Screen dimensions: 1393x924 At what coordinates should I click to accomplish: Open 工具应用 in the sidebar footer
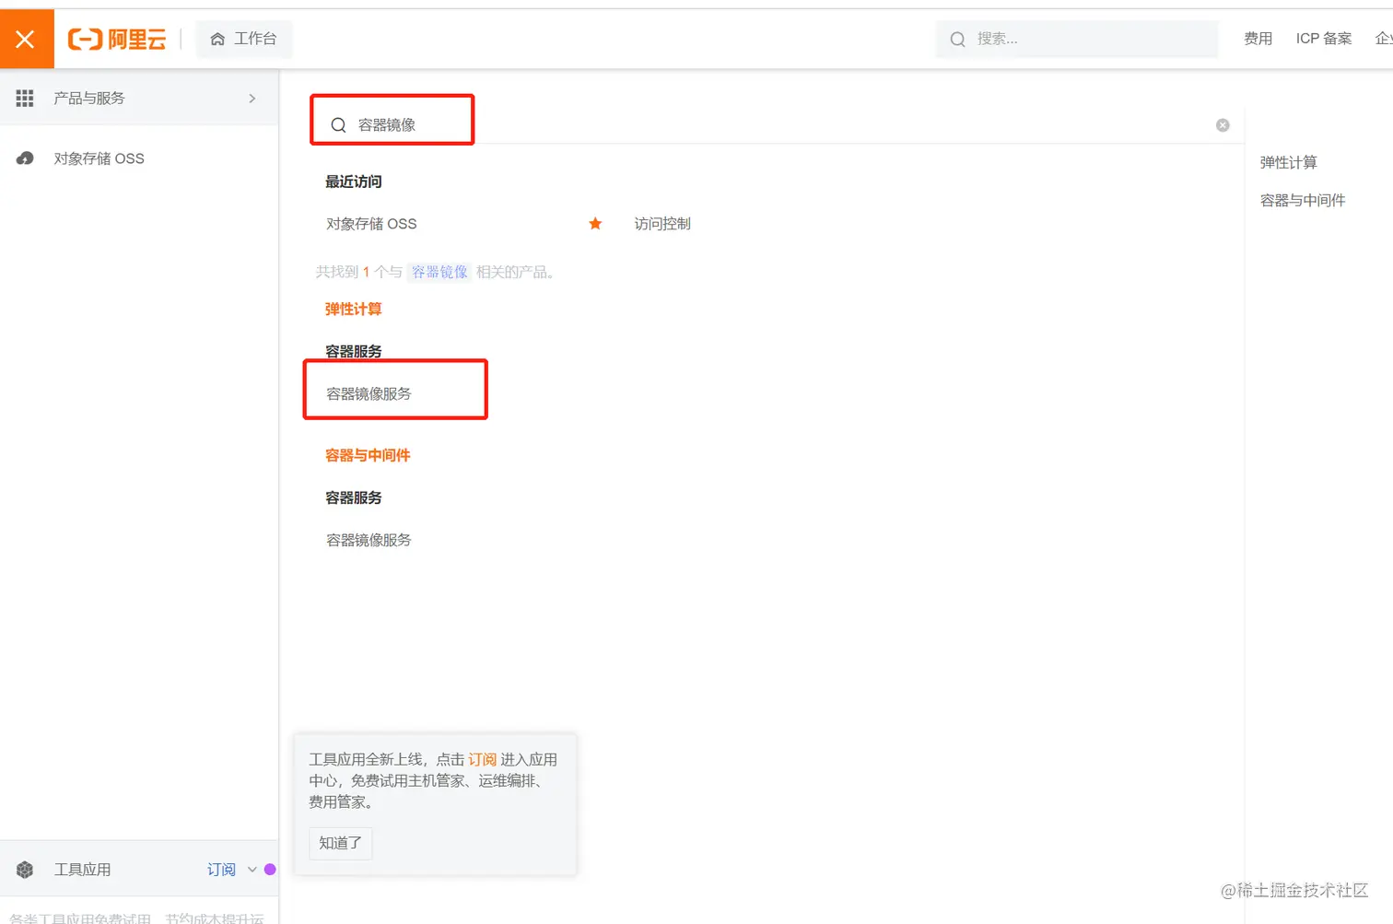pos(82,870)
